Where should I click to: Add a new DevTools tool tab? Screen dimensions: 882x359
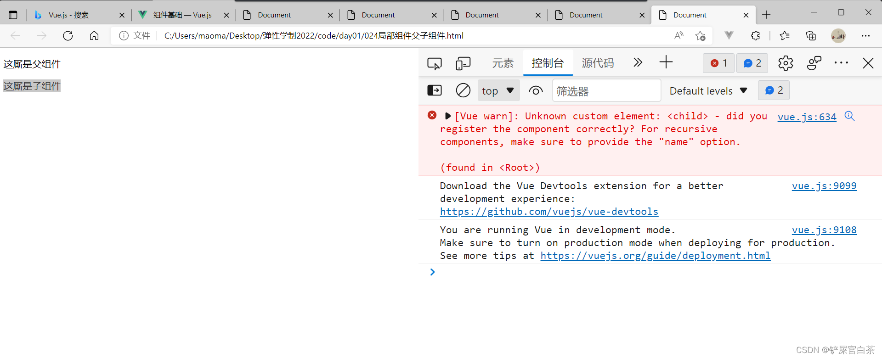[x=666, y=62]
